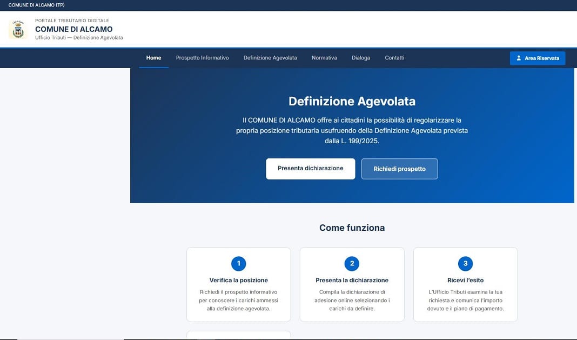Click the Presenta dichiarazione button
This screenshot has height=340, width=577.
311,169
